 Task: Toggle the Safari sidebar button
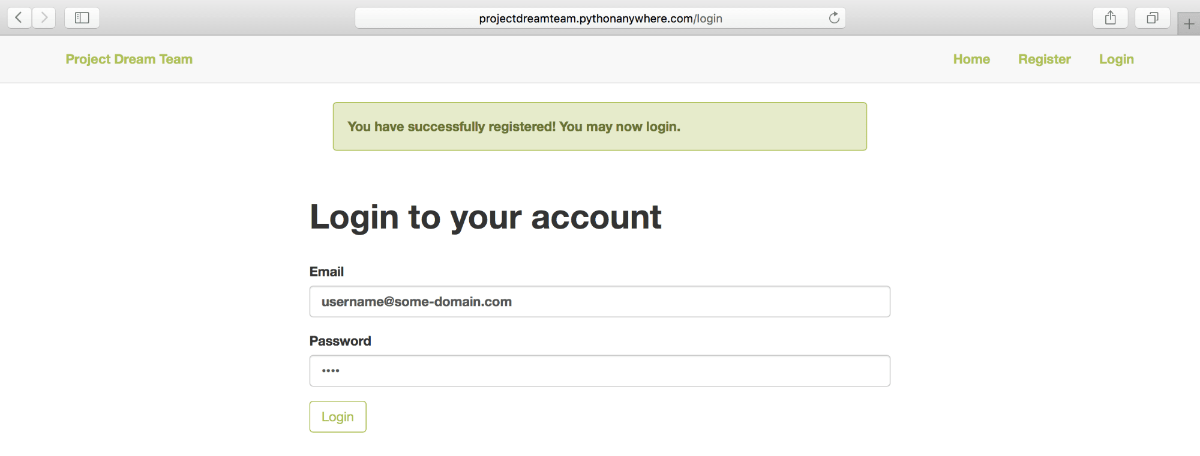point(82,18)
